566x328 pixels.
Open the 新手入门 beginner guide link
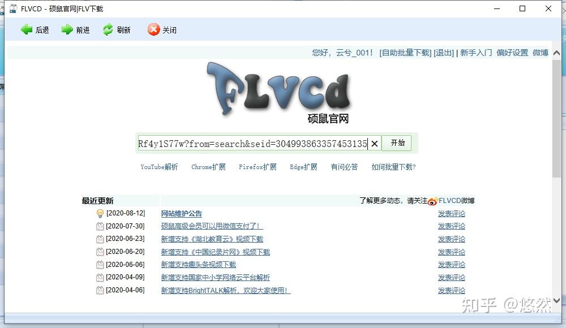click(x=475, y=53)
